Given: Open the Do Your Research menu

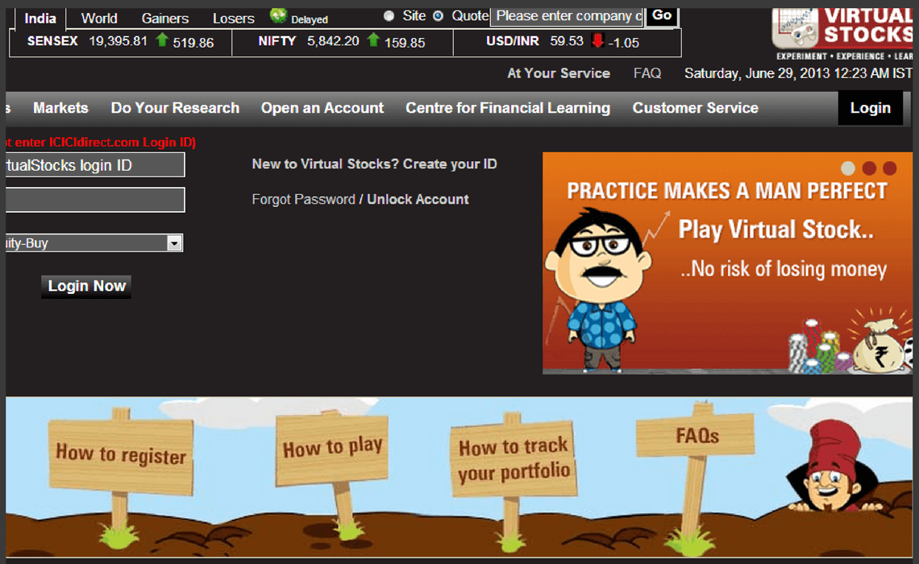Looking at the screenshot, I should point(175,108).
